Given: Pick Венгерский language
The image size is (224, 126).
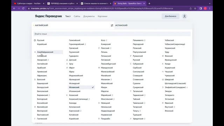Looking at the screenshot, I should coord(42,111).
